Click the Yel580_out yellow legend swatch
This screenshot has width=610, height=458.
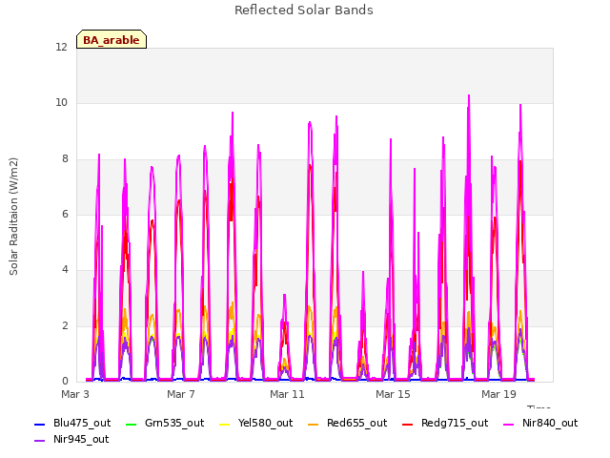pyautogui.click(x=225, y=424)
